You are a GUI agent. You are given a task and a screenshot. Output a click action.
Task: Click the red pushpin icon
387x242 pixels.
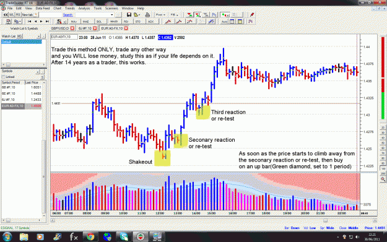(x=252, y=15)
